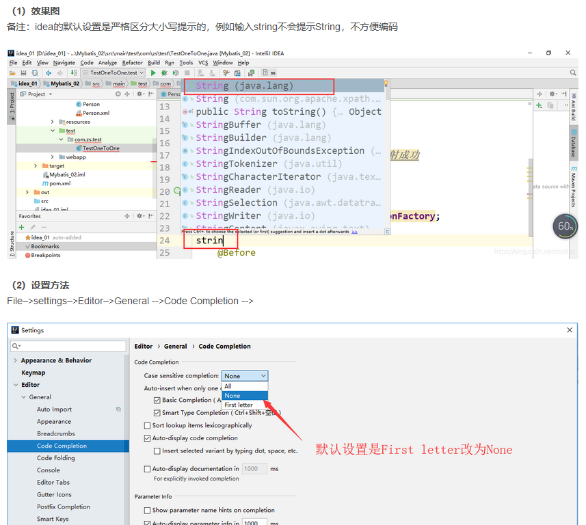The image size is (586, 525).
Task: Select Auto Import settings item
Action: [x=54, y=409]
